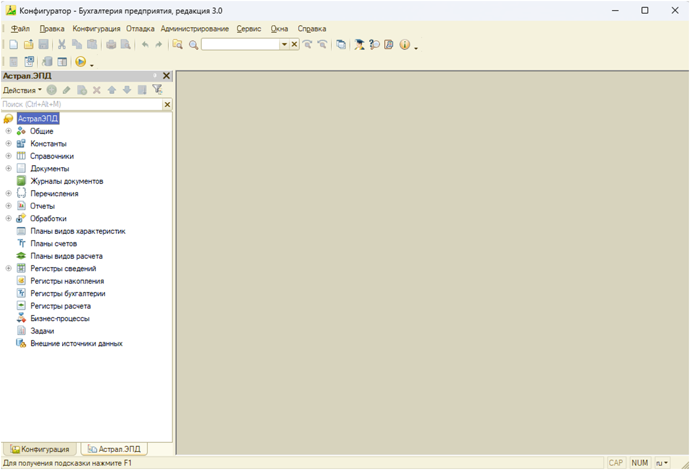Click the Open file toolbar icon
The image size is (690, 470).
point(29,45)
